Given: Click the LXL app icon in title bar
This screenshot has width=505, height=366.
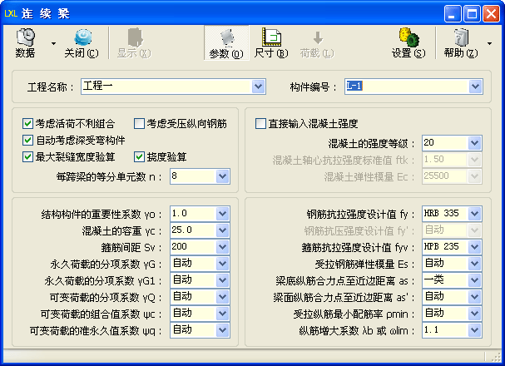Looking at the screenshot, I should [10, 13].
